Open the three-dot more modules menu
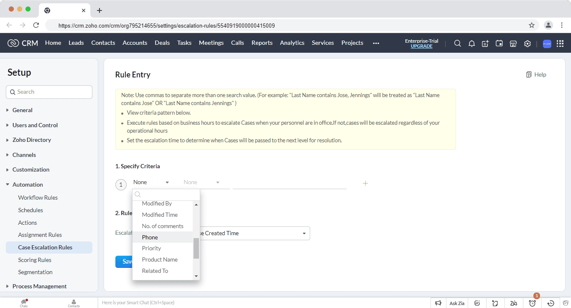The width and height of the screenshot is (571, 308). pos(376,43)
